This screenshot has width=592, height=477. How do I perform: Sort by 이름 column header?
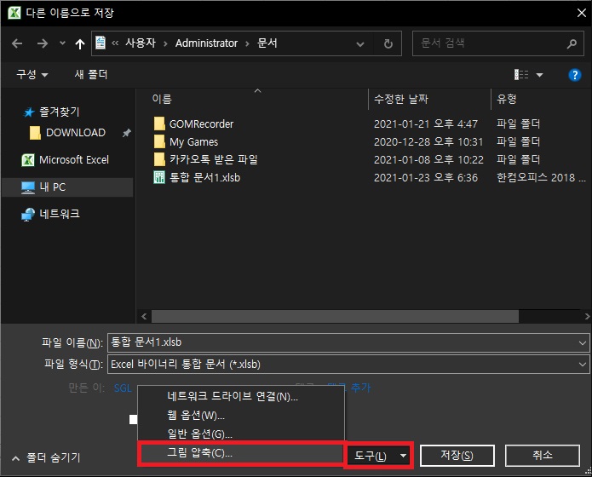162,99
